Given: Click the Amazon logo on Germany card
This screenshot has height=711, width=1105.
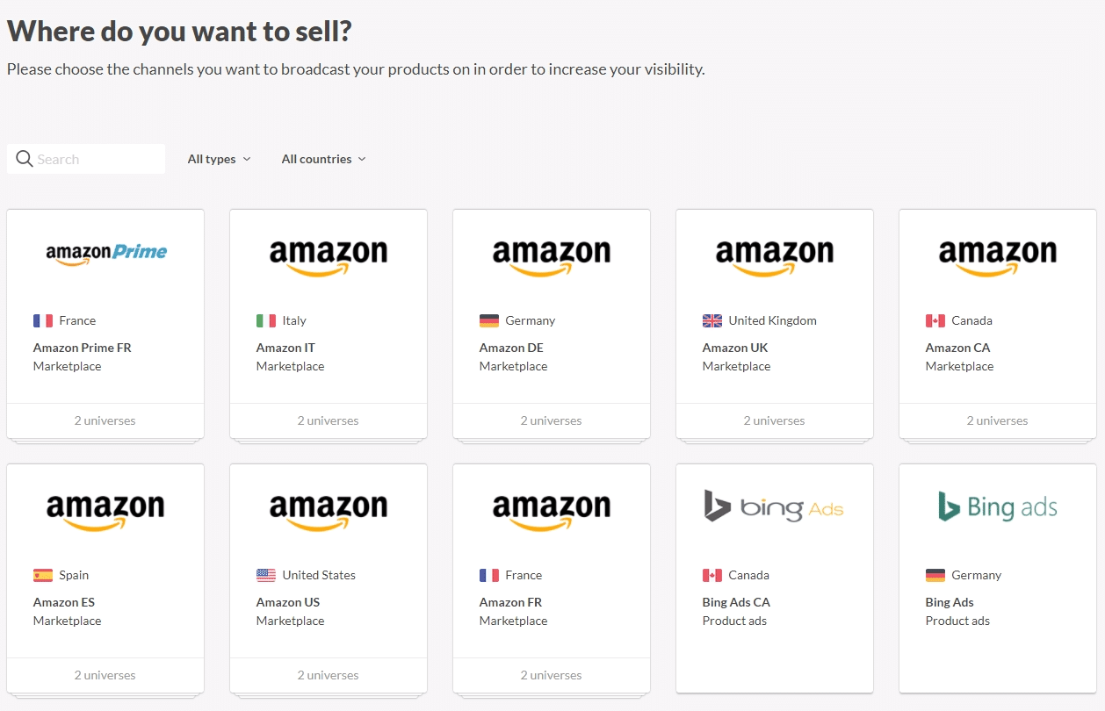Looking at the screenshot, I should tap(552, 257).
